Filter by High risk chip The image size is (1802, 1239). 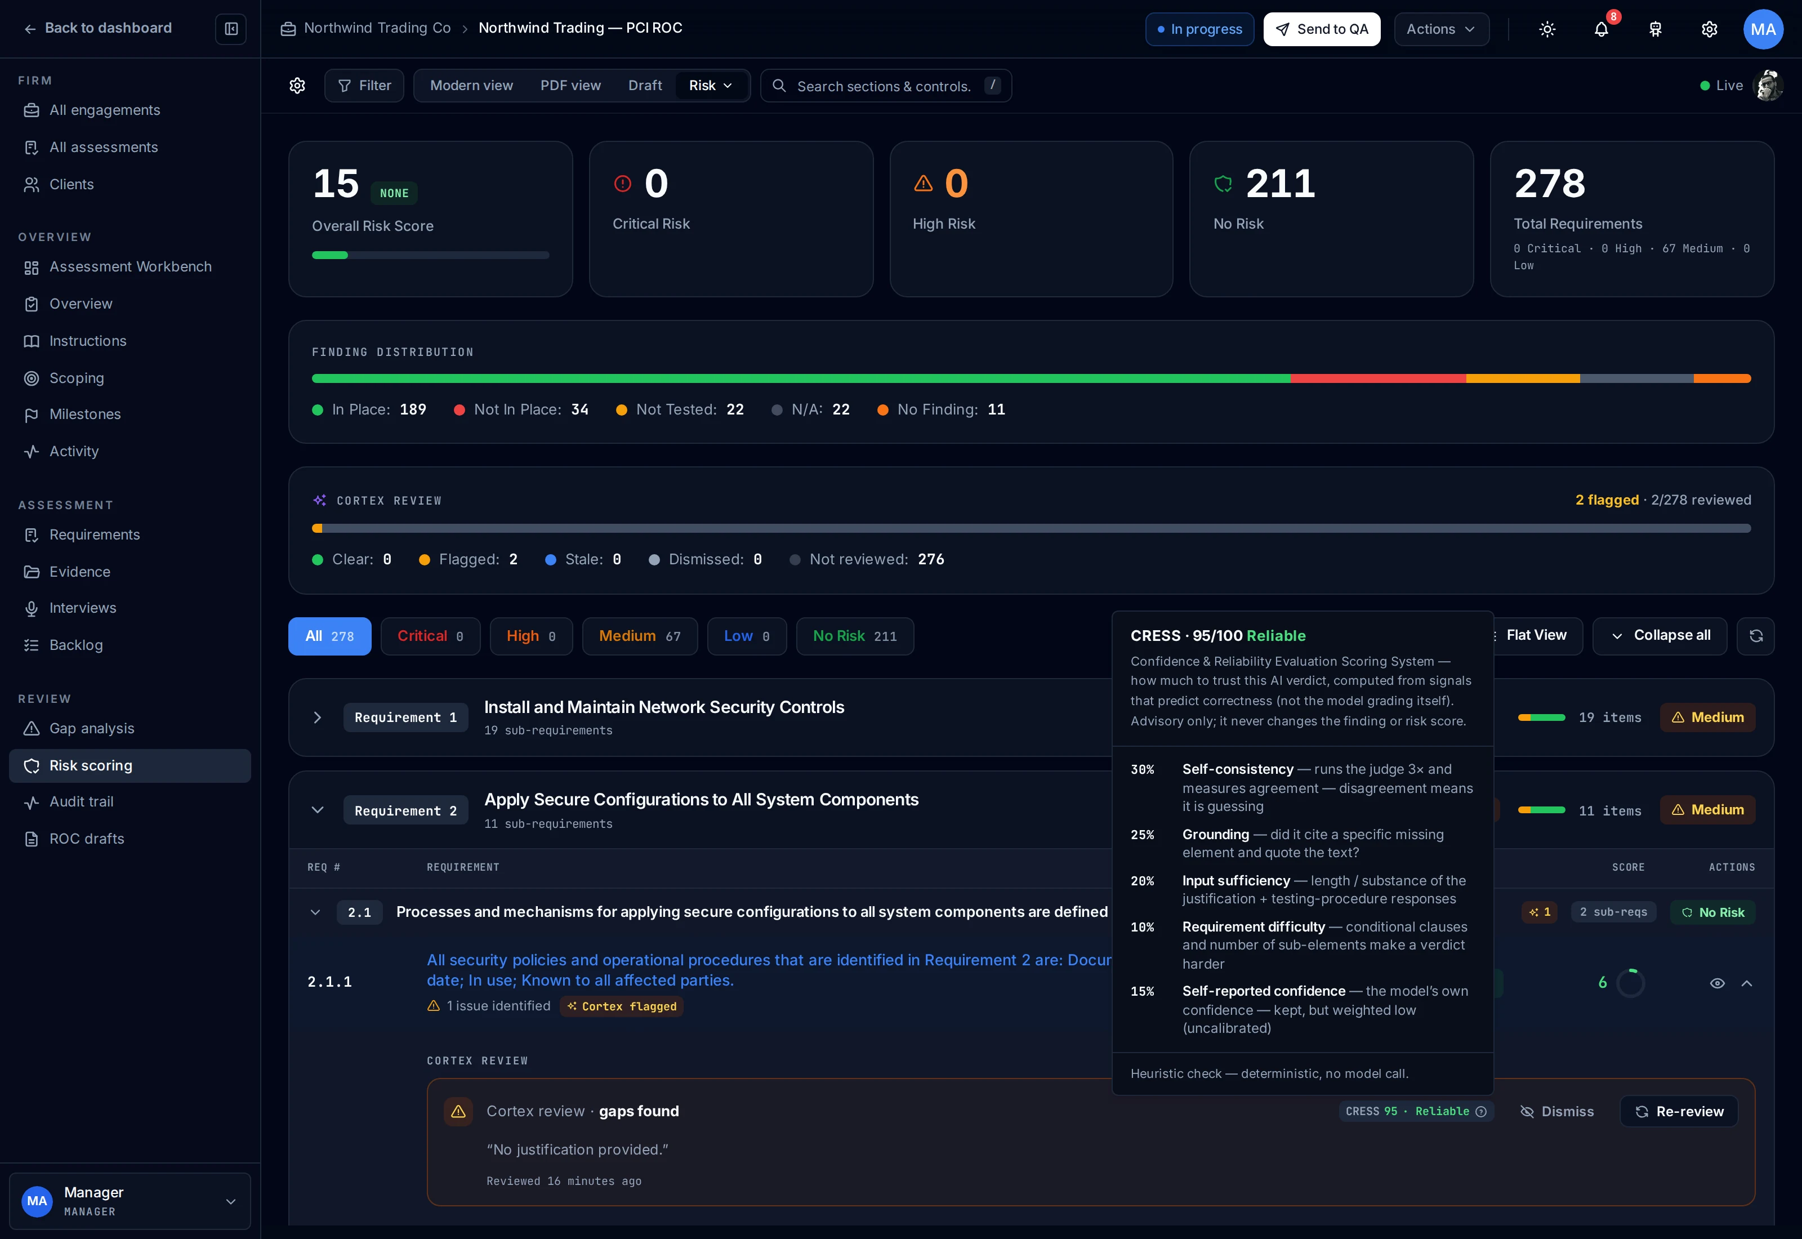pyautogui.click(x=532, y=636)
